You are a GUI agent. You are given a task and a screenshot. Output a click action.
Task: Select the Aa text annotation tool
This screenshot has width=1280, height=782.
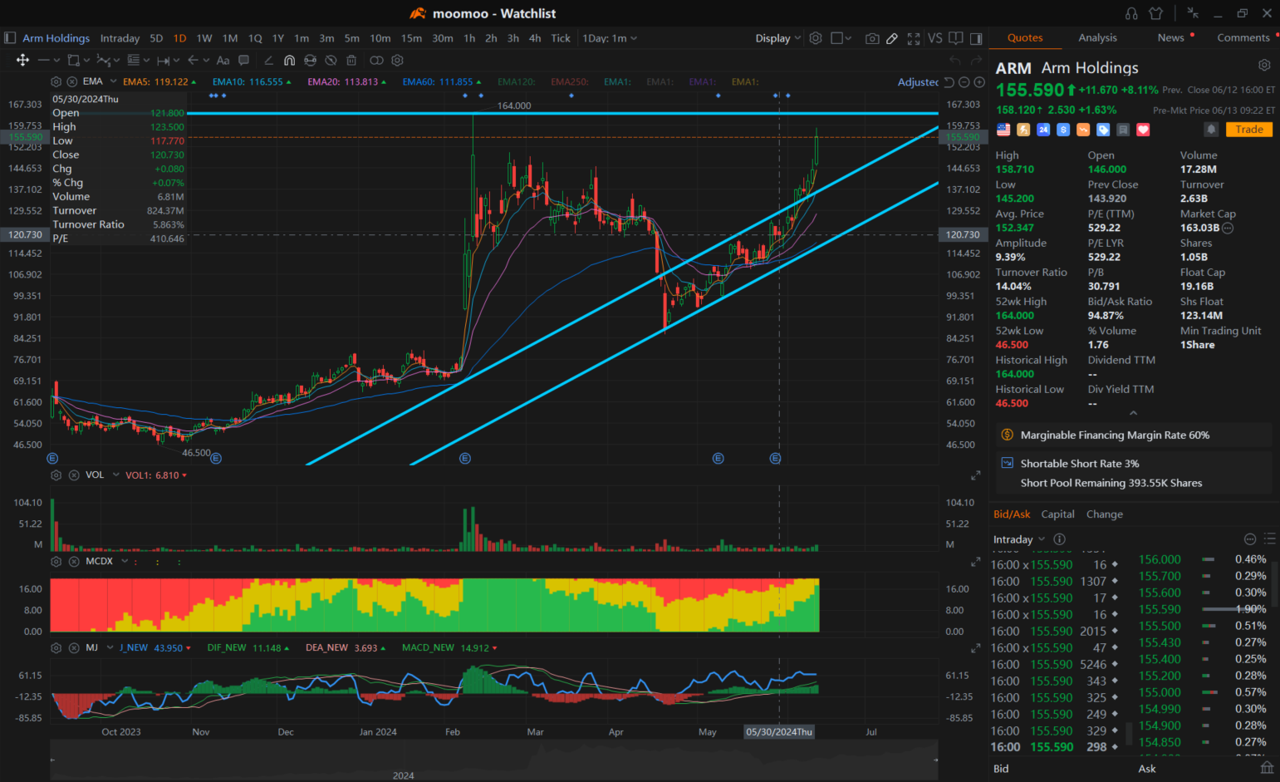pos(223,61)
